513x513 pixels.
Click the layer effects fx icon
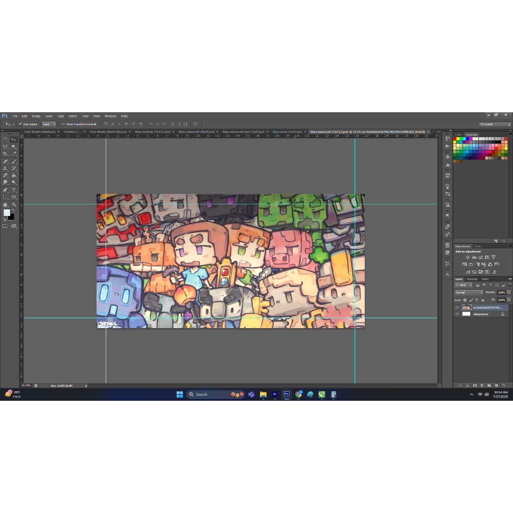pos(467,386)
